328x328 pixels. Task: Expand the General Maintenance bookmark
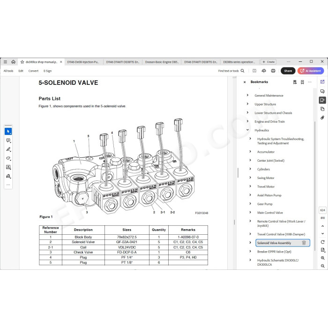pyautogui.click(x=248, y=95)
